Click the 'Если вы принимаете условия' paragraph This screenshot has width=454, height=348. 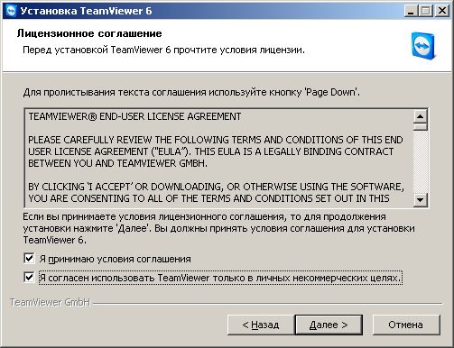tap(218, 228)
